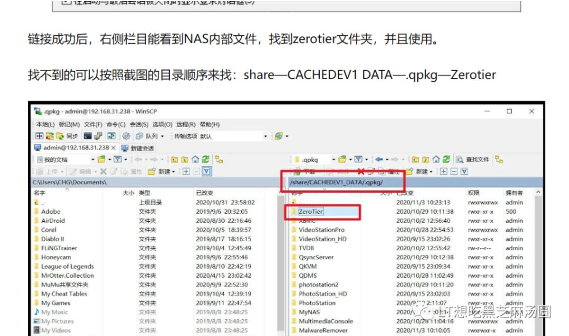This screenshot has width=569, height=336.
Task: Go to remote home directory icon
Action: point(436,159)
